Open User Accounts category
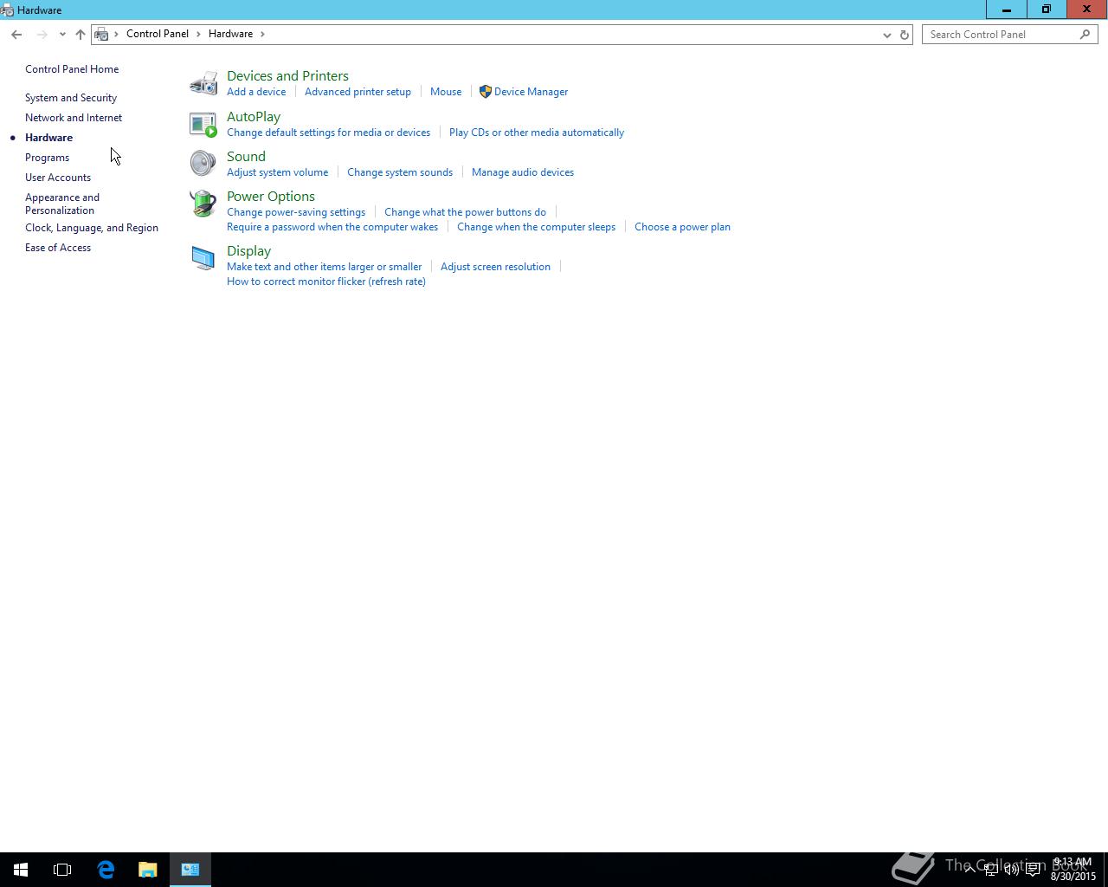 [x=58, y=178]
